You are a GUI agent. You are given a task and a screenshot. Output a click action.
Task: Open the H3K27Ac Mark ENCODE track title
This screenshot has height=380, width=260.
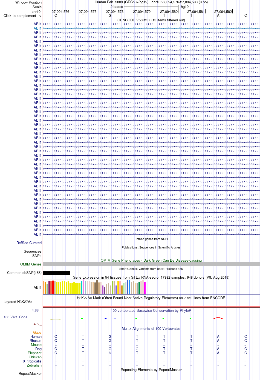(x=151, y=298)
